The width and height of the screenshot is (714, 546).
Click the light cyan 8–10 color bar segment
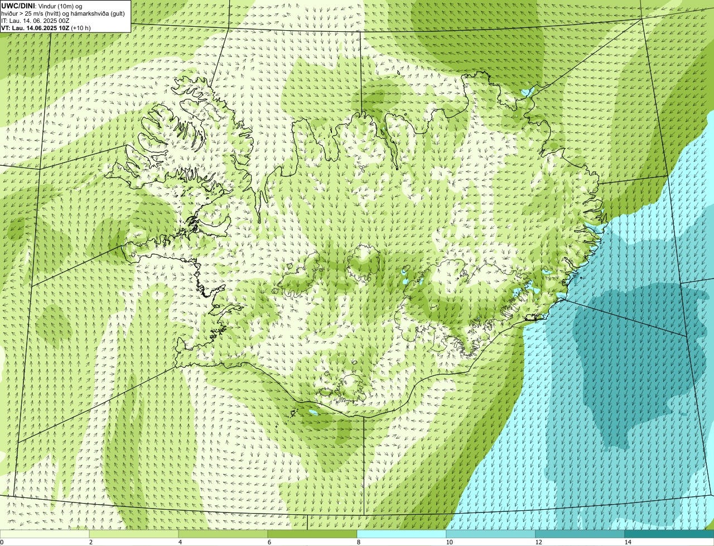coord(402,534)
